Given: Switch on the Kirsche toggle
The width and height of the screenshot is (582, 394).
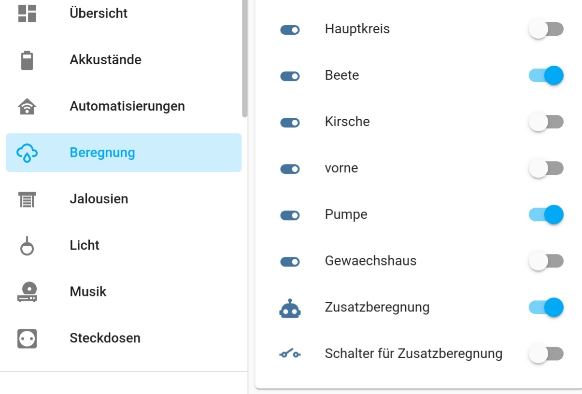Looking at the screenshot, I should pyautogui.click(x=546, y=122).
